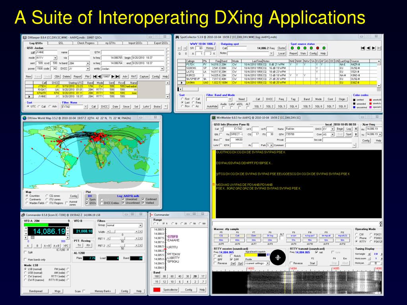Viewport: 407px width, 305px height.
Task: Expand the tx band 20M dropdown
Action: (x=87, y=63)
